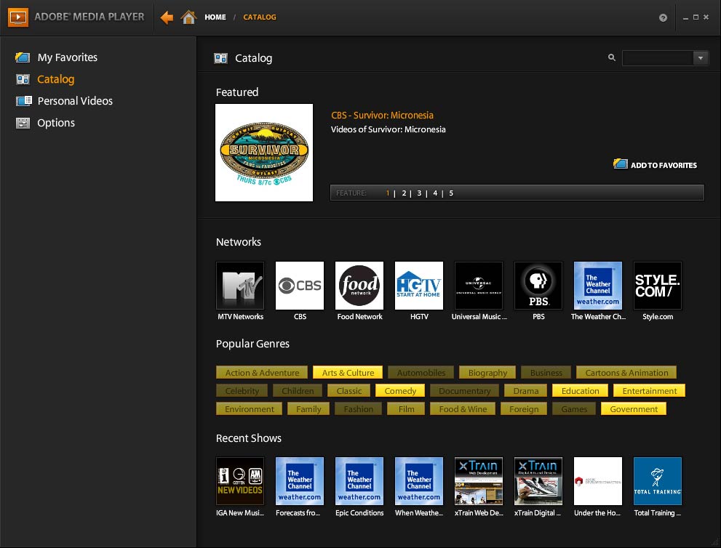Select the Business genre tag
Viewport: 721px width, 548px height.
[x=546, y=373]
